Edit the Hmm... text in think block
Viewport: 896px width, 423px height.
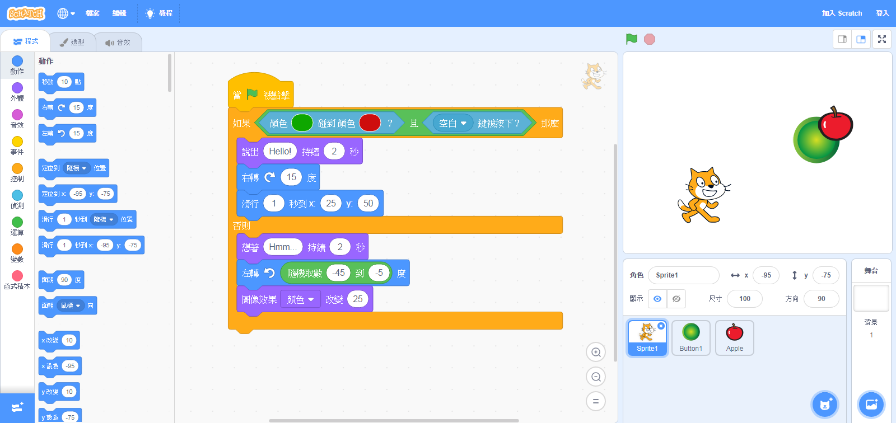pos(283,247)
